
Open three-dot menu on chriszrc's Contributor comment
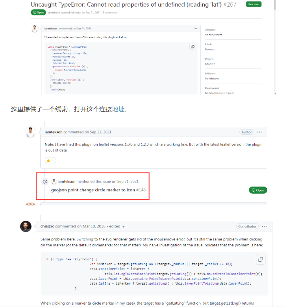pos(264,226)
